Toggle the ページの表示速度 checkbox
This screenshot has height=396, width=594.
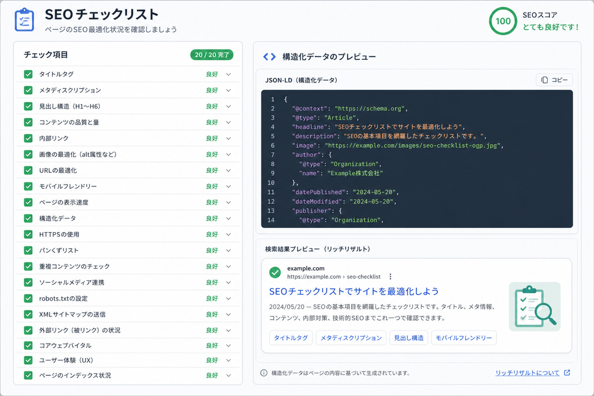click(28, 202)
